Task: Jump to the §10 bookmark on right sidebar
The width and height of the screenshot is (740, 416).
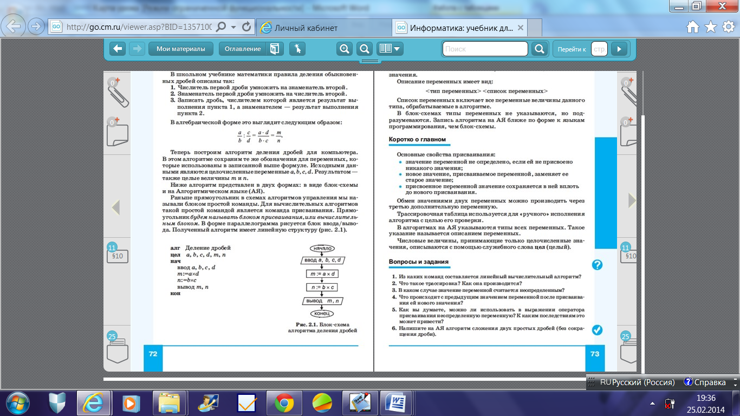Action: 629,256
